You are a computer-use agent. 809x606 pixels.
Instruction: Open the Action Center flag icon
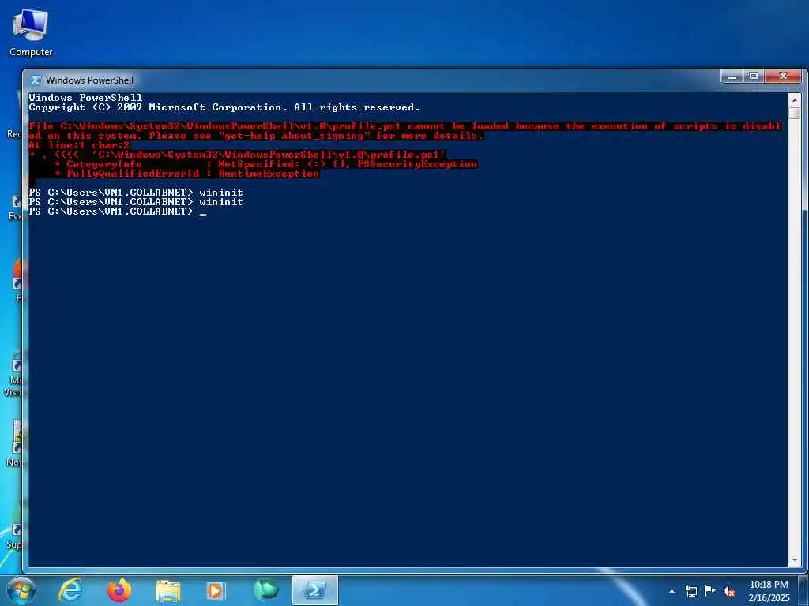click(x=710, y=591)
